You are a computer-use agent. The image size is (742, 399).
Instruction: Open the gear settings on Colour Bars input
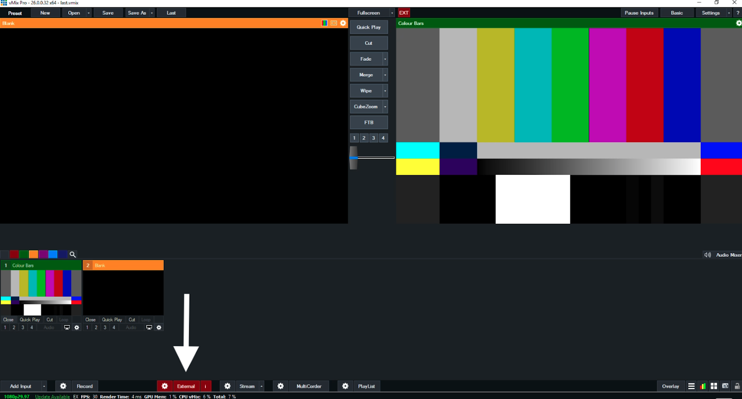click(x=77, y=328)
